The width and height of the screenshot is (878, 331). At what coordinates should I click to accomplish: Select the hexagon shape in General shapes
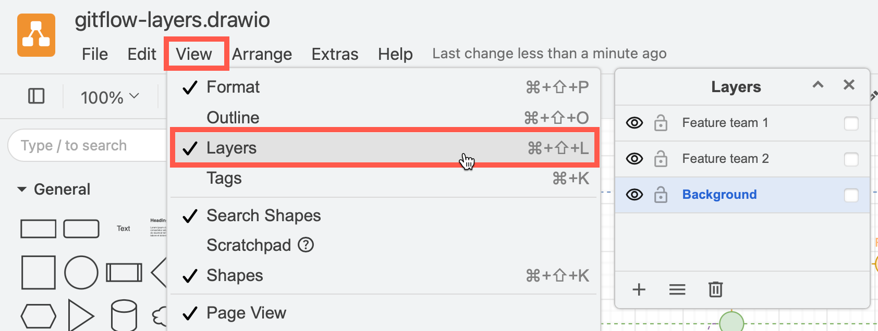pyautogui.click(x=39, y=314)
